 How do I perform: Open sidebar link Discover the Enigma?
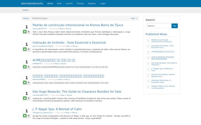[x=163, y=75]
